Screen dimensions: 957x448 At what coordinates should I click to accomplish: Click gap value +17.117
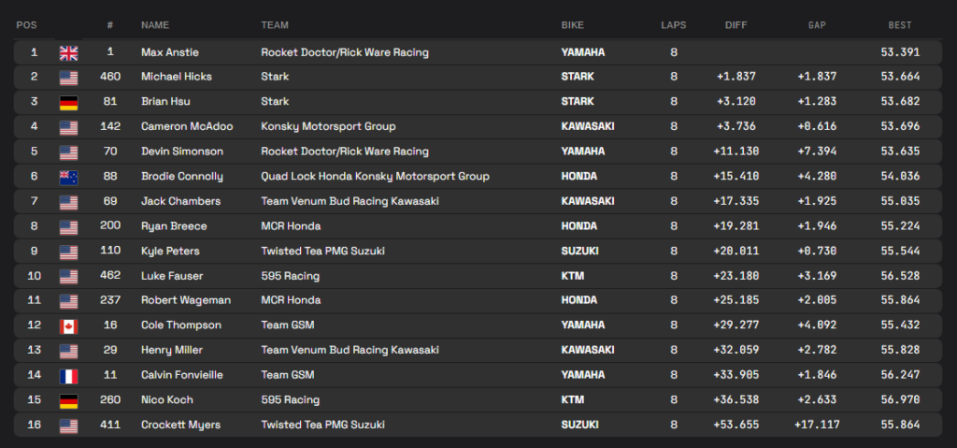click(817, 425)
